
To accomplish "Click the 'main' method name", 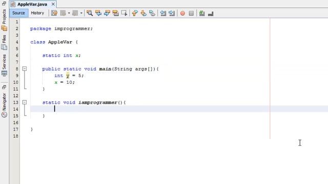I will pyautogui.click(x=105, y=69).
